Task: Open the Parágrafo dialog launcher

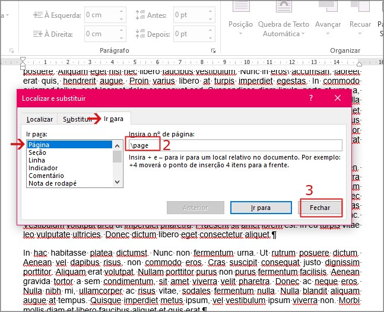Action: [x=213, y=50]
